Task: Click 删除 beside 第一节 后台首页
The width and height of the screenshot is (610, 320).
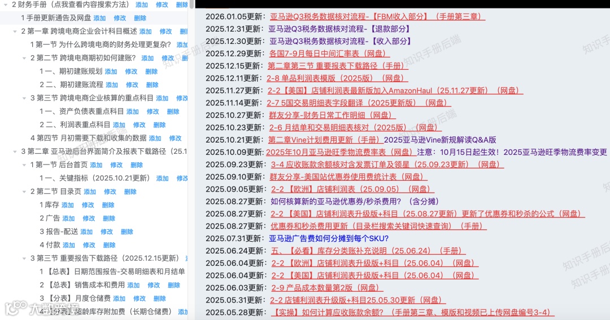Action: tap(137, 165)
